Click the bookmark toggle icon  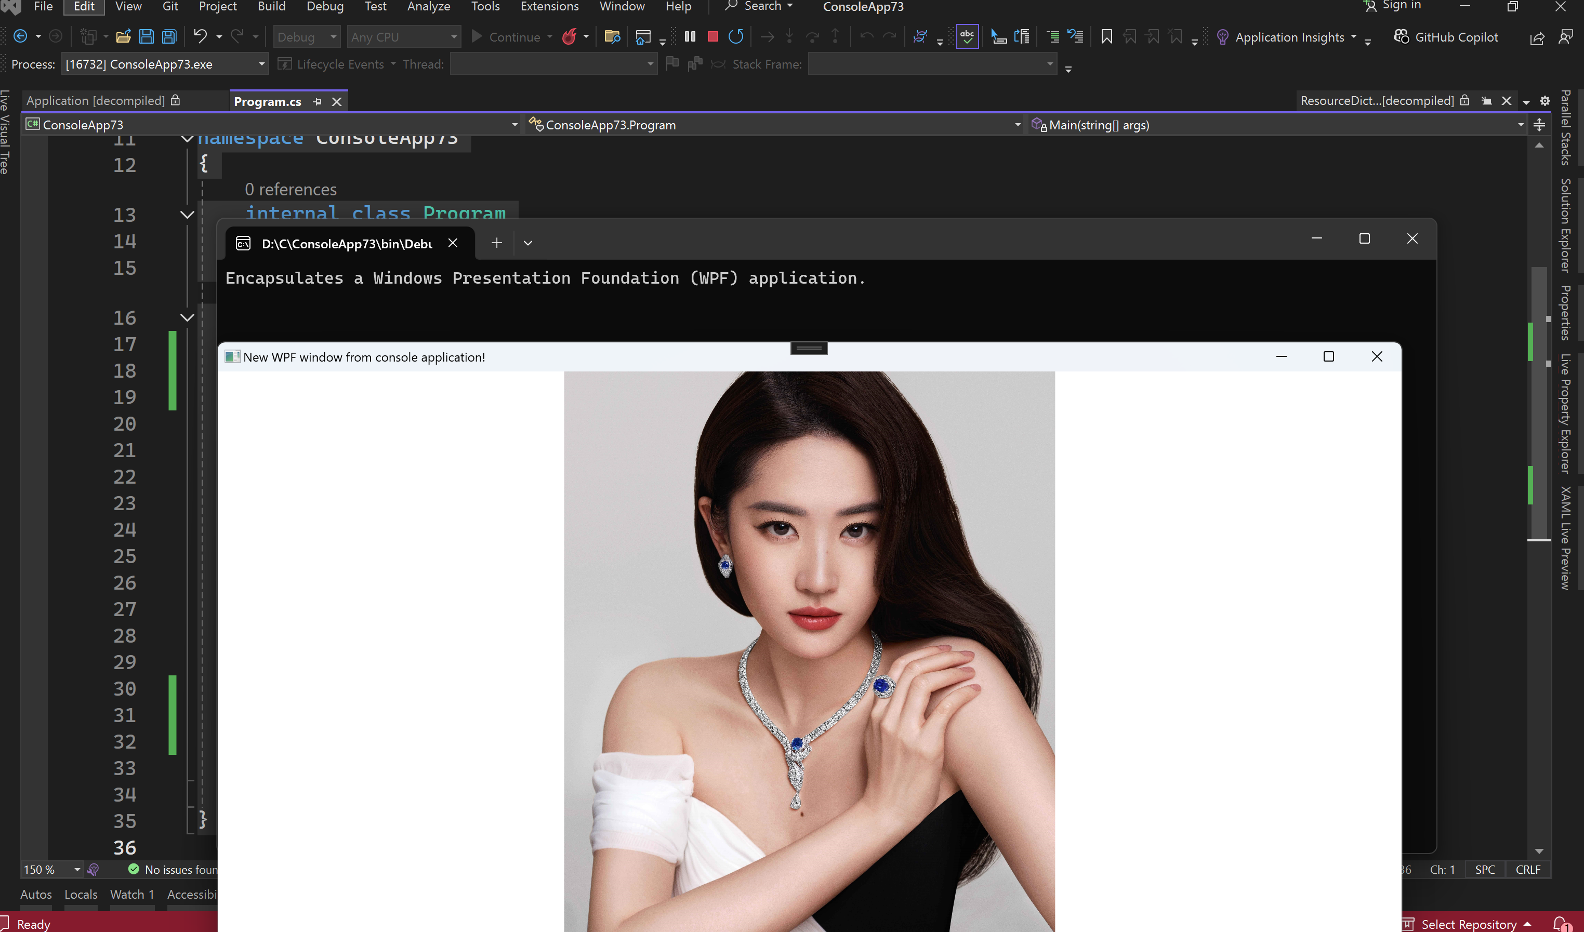point(1106,37)
